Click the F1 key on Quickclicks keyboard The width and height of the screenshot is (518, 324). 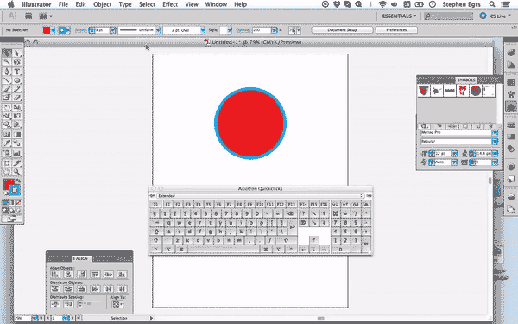167,204
